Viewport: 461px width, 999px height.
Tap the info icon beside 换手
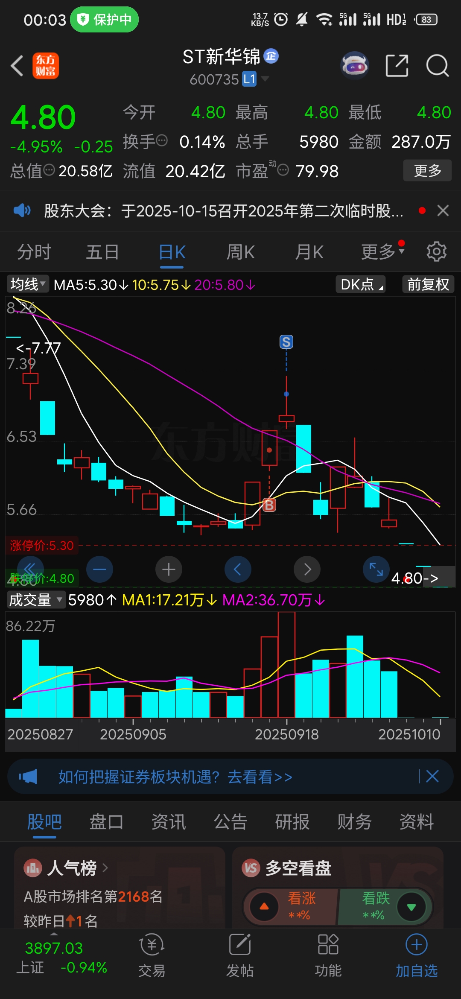(162, 140)
